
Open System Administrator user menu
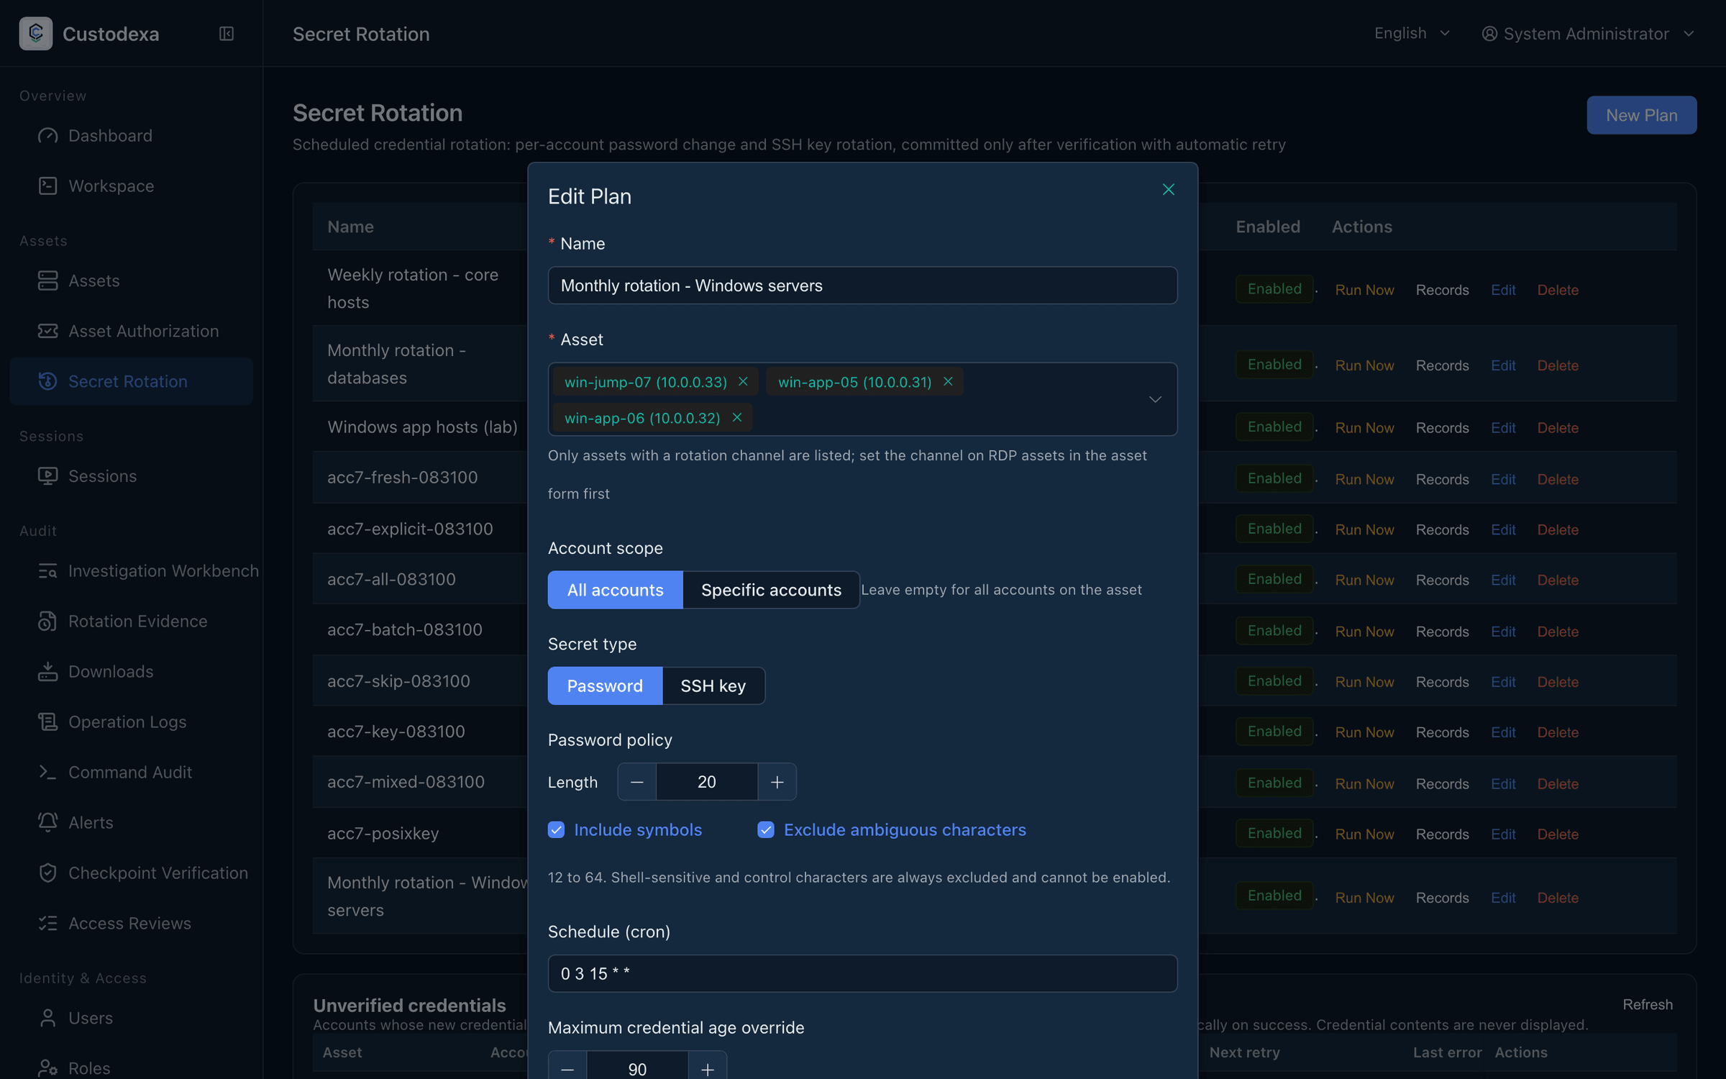point(1588,34)
